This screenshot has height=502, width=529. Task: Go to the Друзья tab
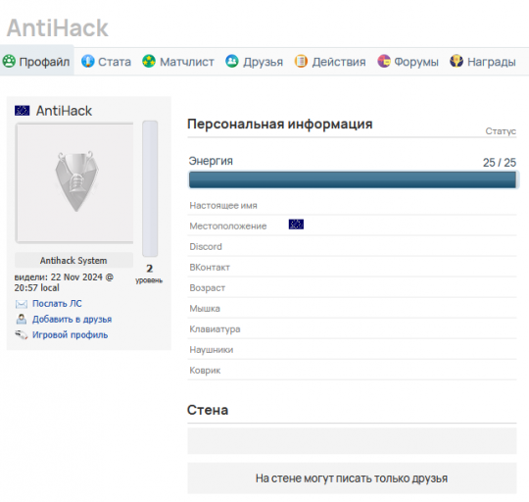click(255, 62)
